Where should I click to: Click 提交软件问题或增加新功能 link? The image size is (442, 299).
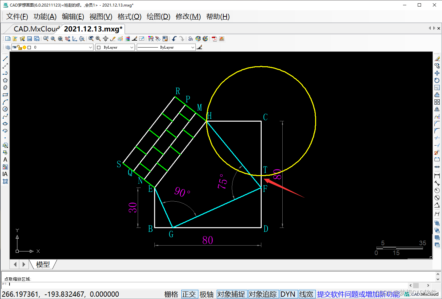tap(358, 294)
